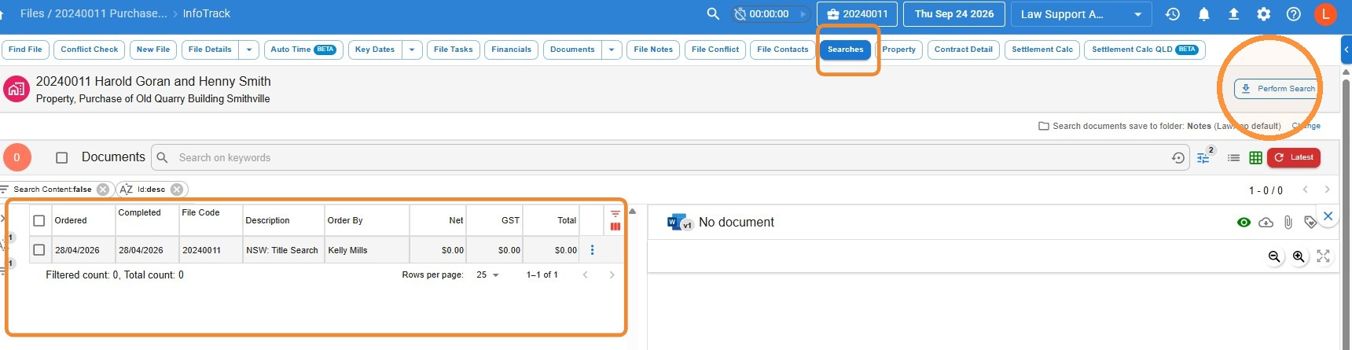
Task: Select the New File tab
Action: pyautogui.click(x=153, y=50)
